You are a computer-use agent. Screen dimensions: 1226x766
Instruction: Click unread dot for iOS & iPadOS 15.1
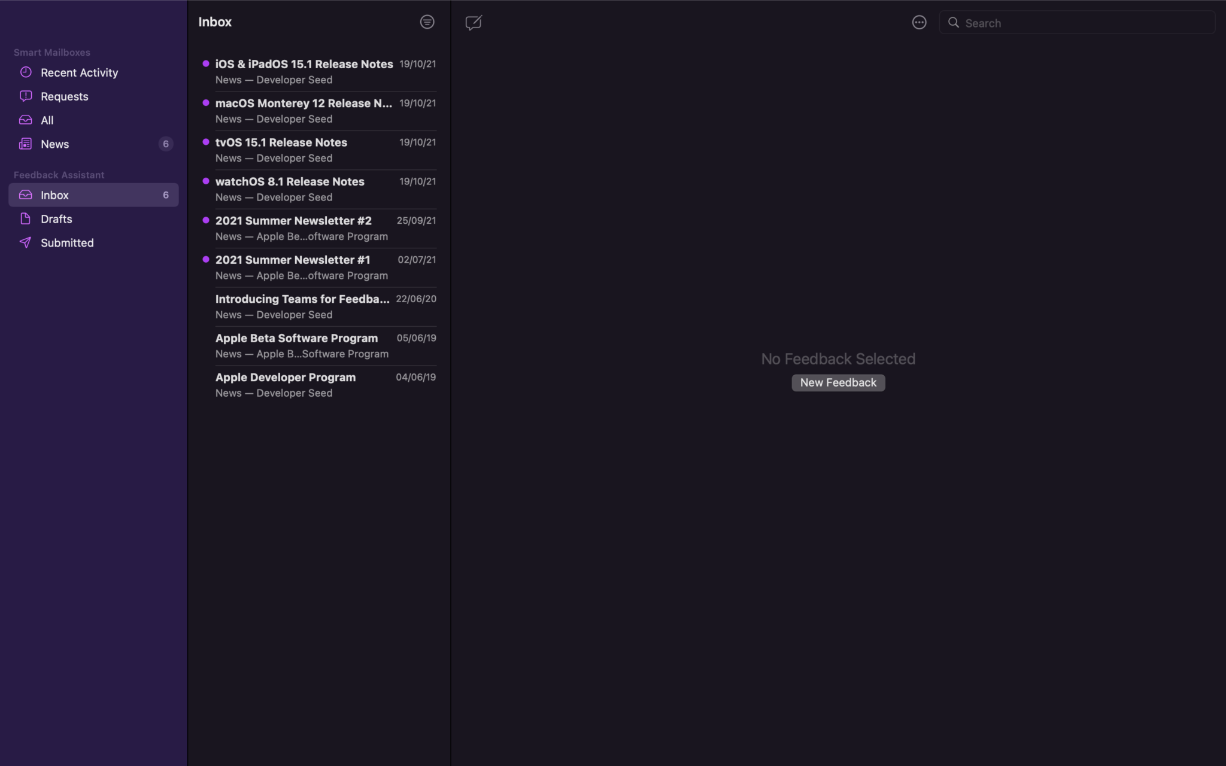[x=206, y=63]
